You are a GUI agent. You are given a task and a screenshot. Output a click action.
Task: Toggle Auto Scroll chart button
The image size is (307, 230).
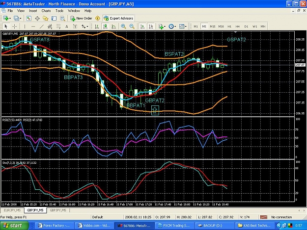pyautogui.click(x=142, y=26)
